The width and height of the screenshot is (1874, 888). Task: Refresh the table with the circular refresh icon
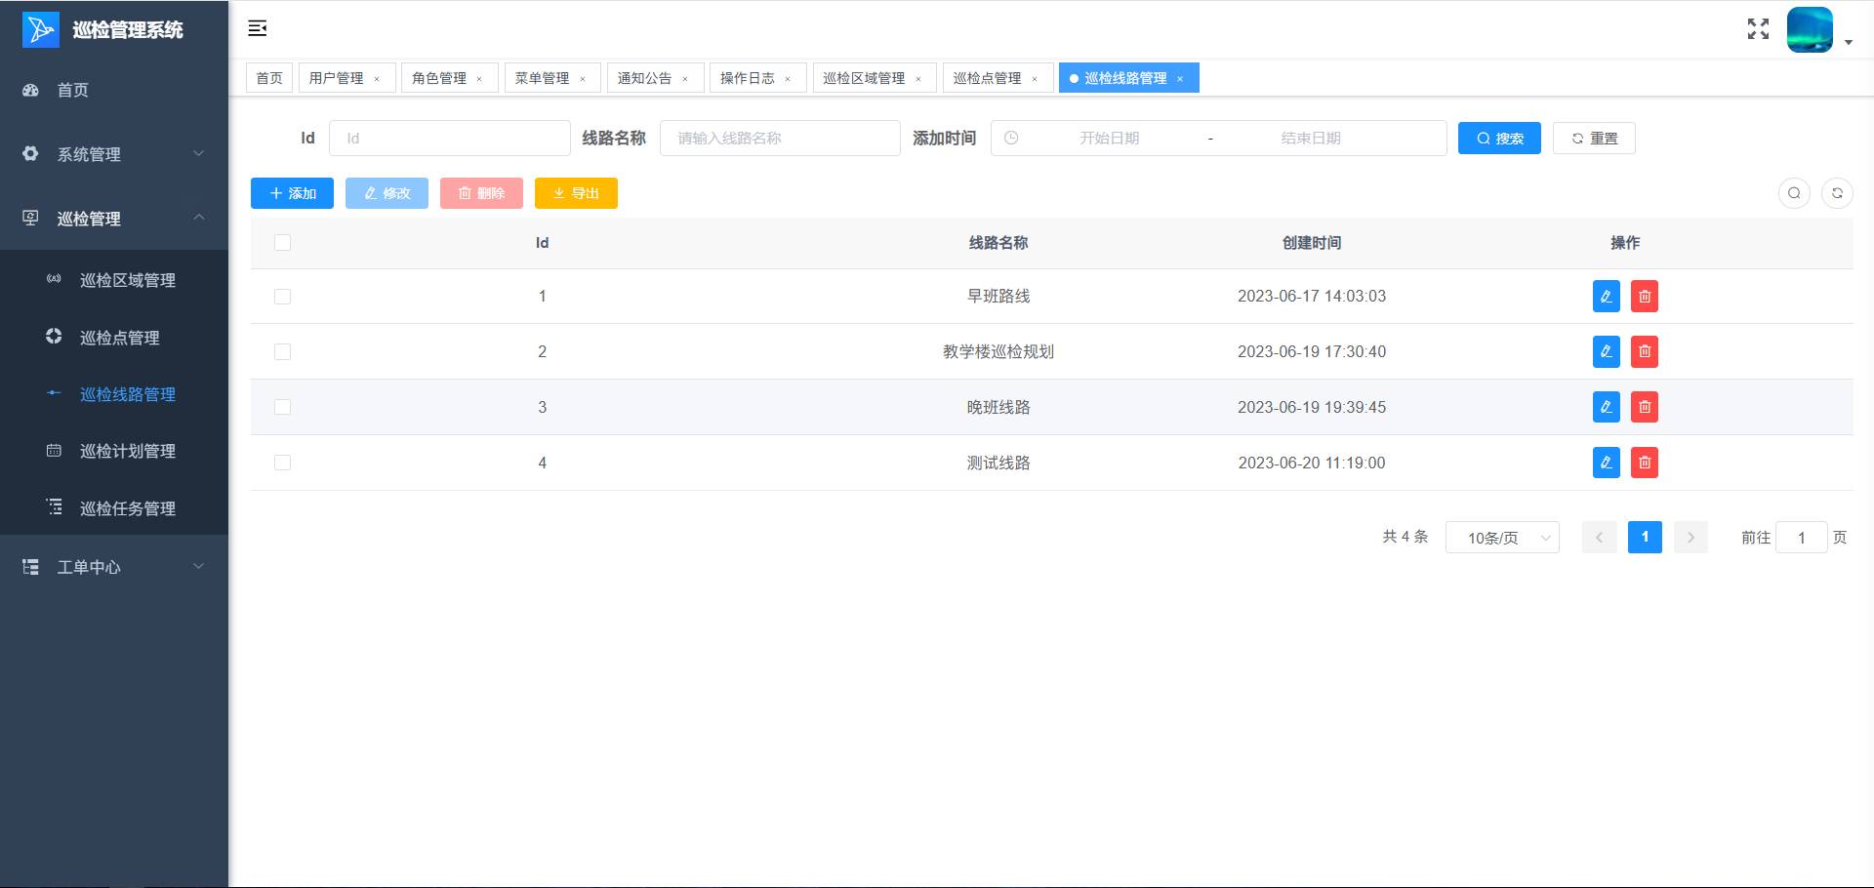1837,193
